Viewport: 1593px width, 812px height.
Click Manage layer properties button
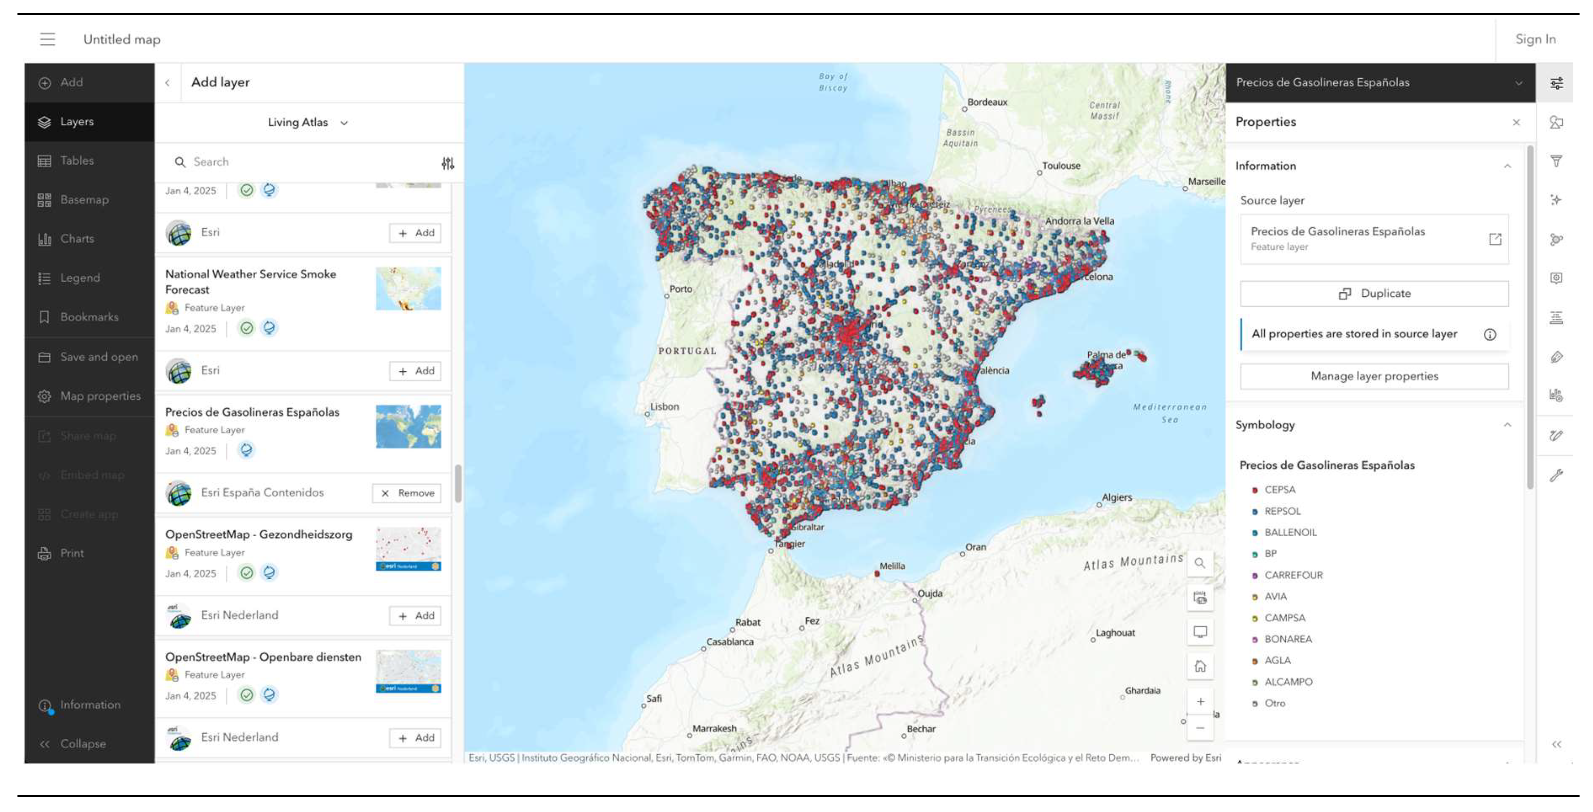click(x=1374, y=376)
